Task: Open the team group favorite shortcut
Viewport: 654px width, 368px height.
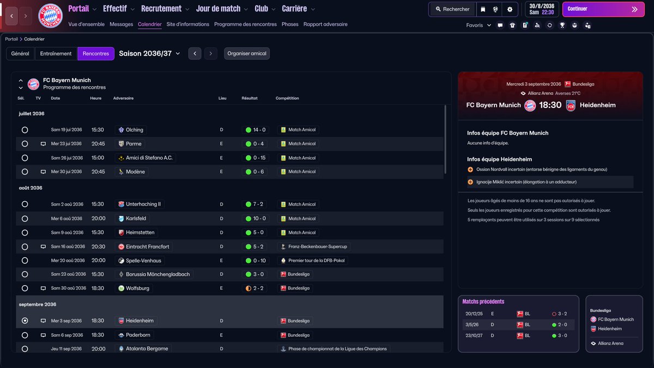Action: tap(575, 25)
